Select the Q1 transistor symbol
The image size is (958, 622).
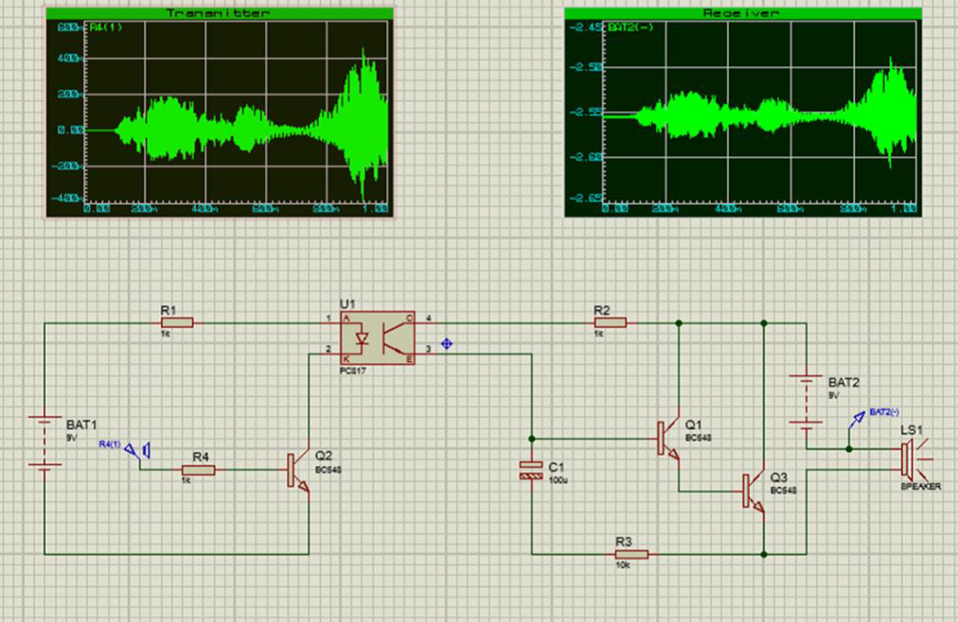[668, 438]
